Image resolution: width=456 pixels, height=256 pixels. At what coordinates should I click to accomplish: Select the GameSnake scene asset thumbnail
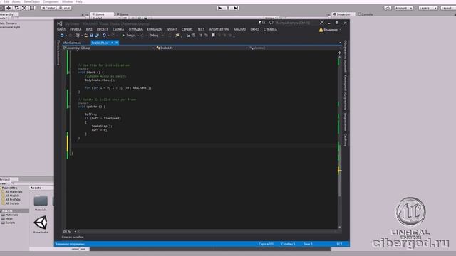pos(41,223)
